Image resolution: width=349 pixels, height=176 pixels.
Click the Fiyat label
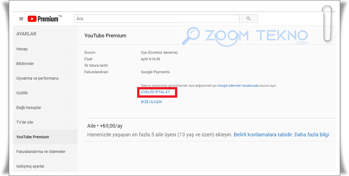coord(88,59)
